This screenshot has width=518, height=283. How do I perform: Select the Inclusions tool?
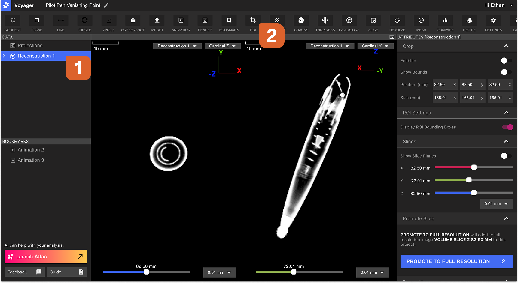click(349, 23)
